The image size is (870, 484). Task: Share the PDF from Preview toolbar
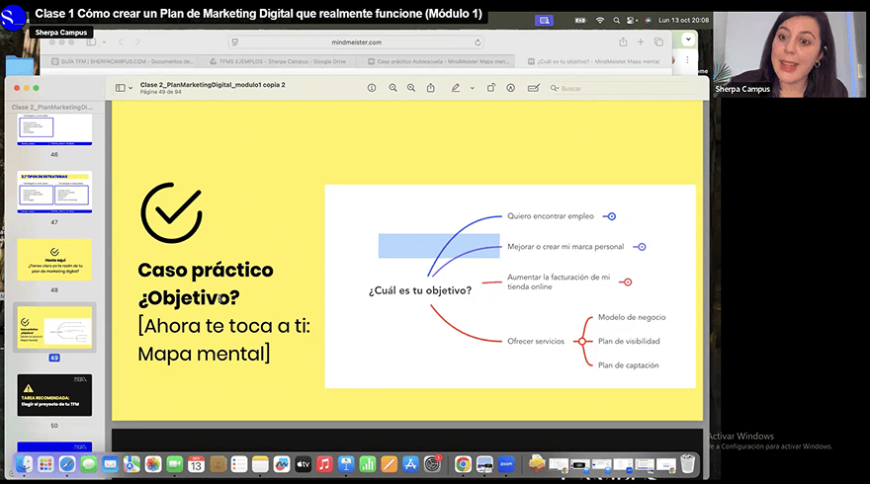(x=431, y=88)
